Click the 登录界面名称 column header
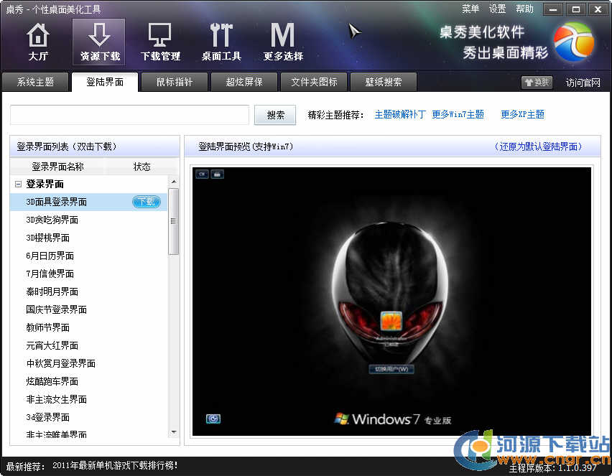The height and width of the screenshot is (476, 612). pos(57,167)
